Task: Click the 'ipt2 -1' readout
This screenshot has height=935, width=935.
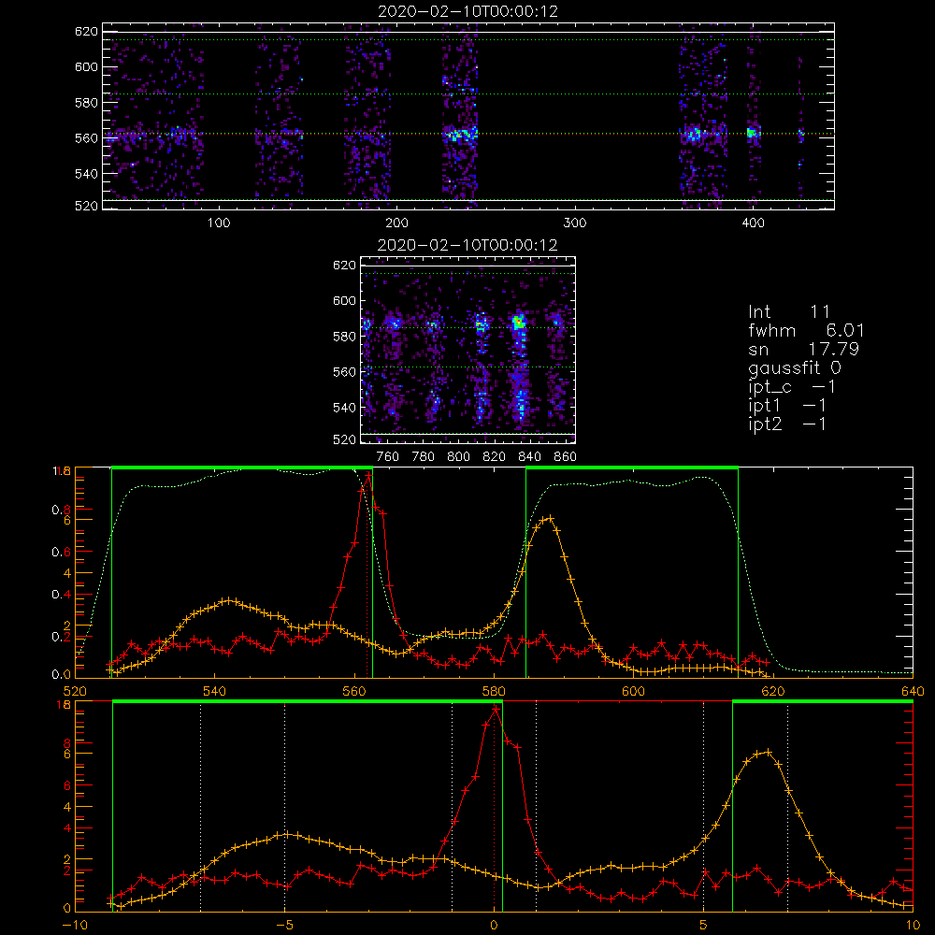Action: pyautogui.click(x=787, y=424)
